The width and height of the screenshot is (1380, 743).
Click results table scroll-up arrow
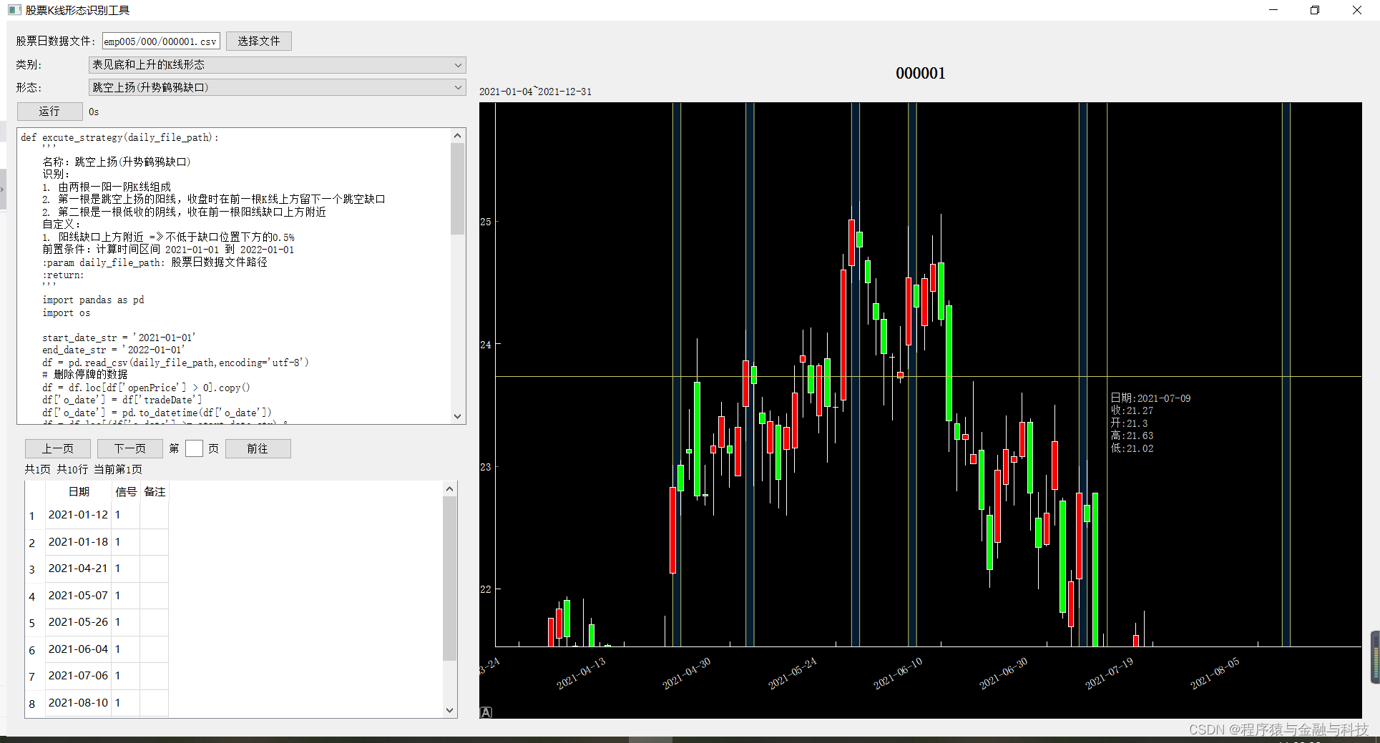pos(449,489)
